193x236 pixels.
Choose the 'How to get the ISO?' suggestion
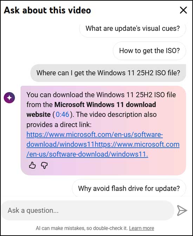click(x=149, y=51)
